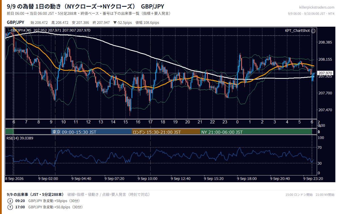This screenshot has height=214, width=340.
Task: Click the time label 9 Sep 10:00
Action: tap(148, 179)
